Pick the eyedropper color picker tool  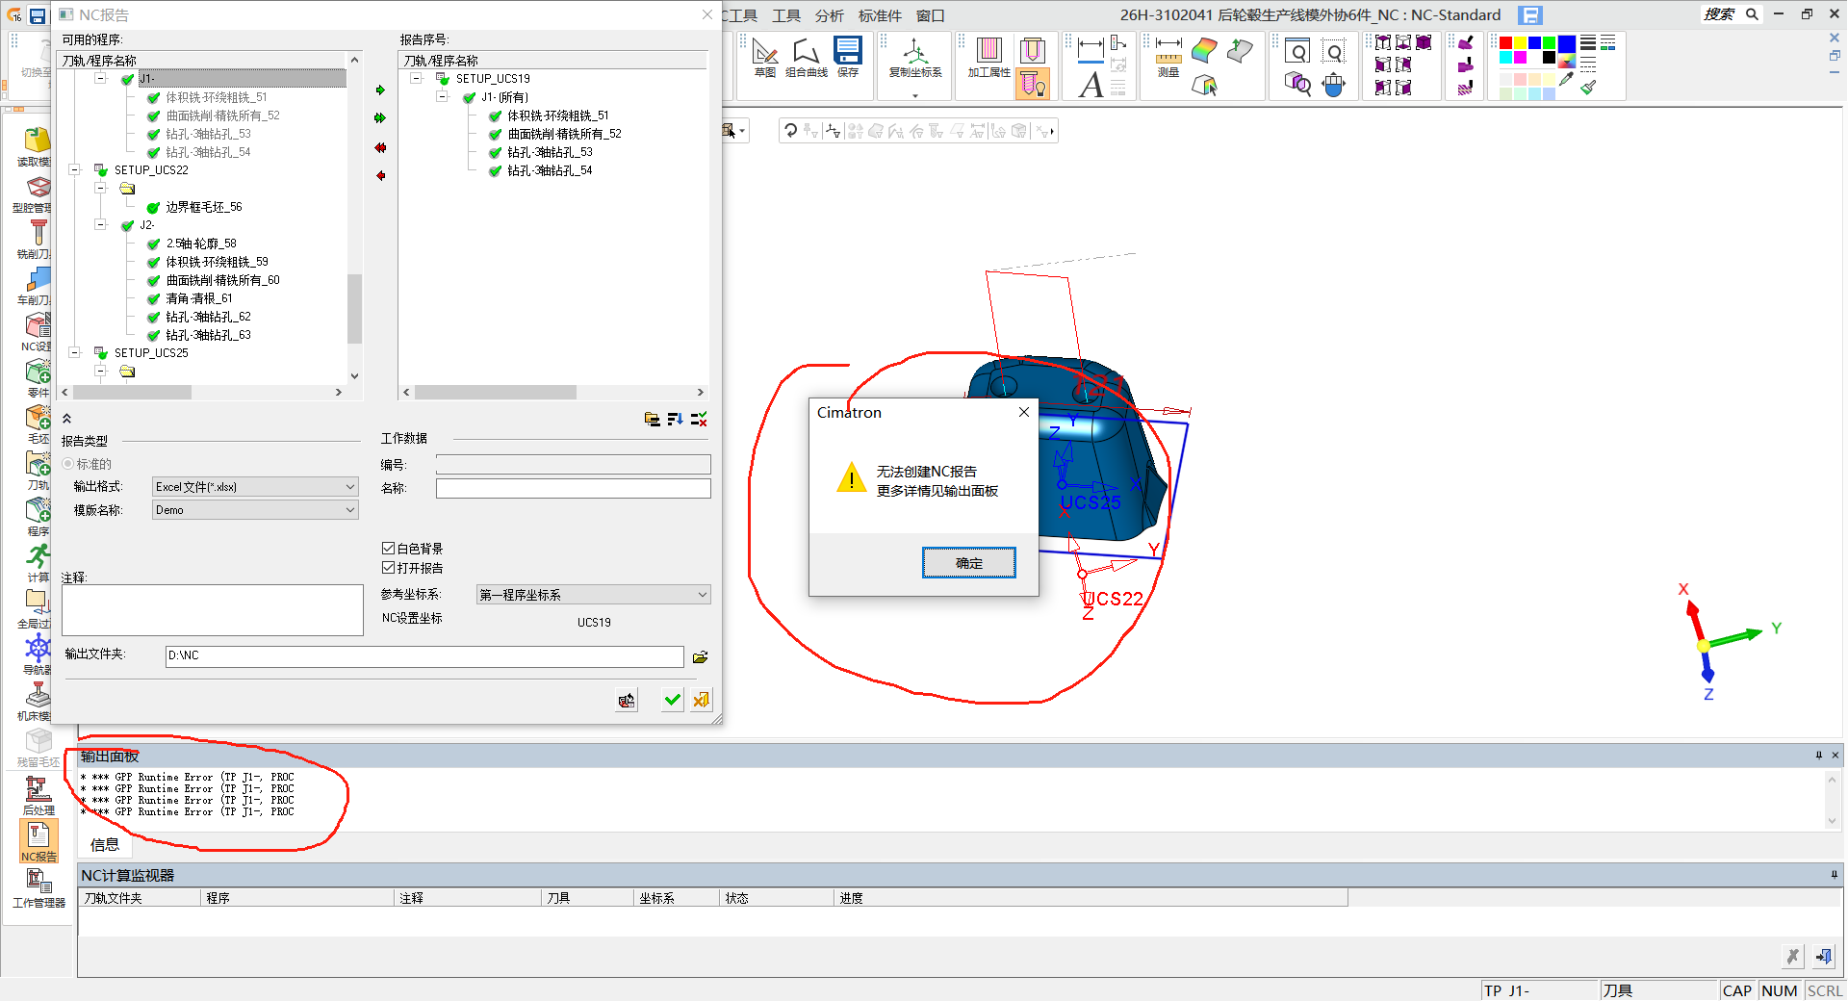1566,80
